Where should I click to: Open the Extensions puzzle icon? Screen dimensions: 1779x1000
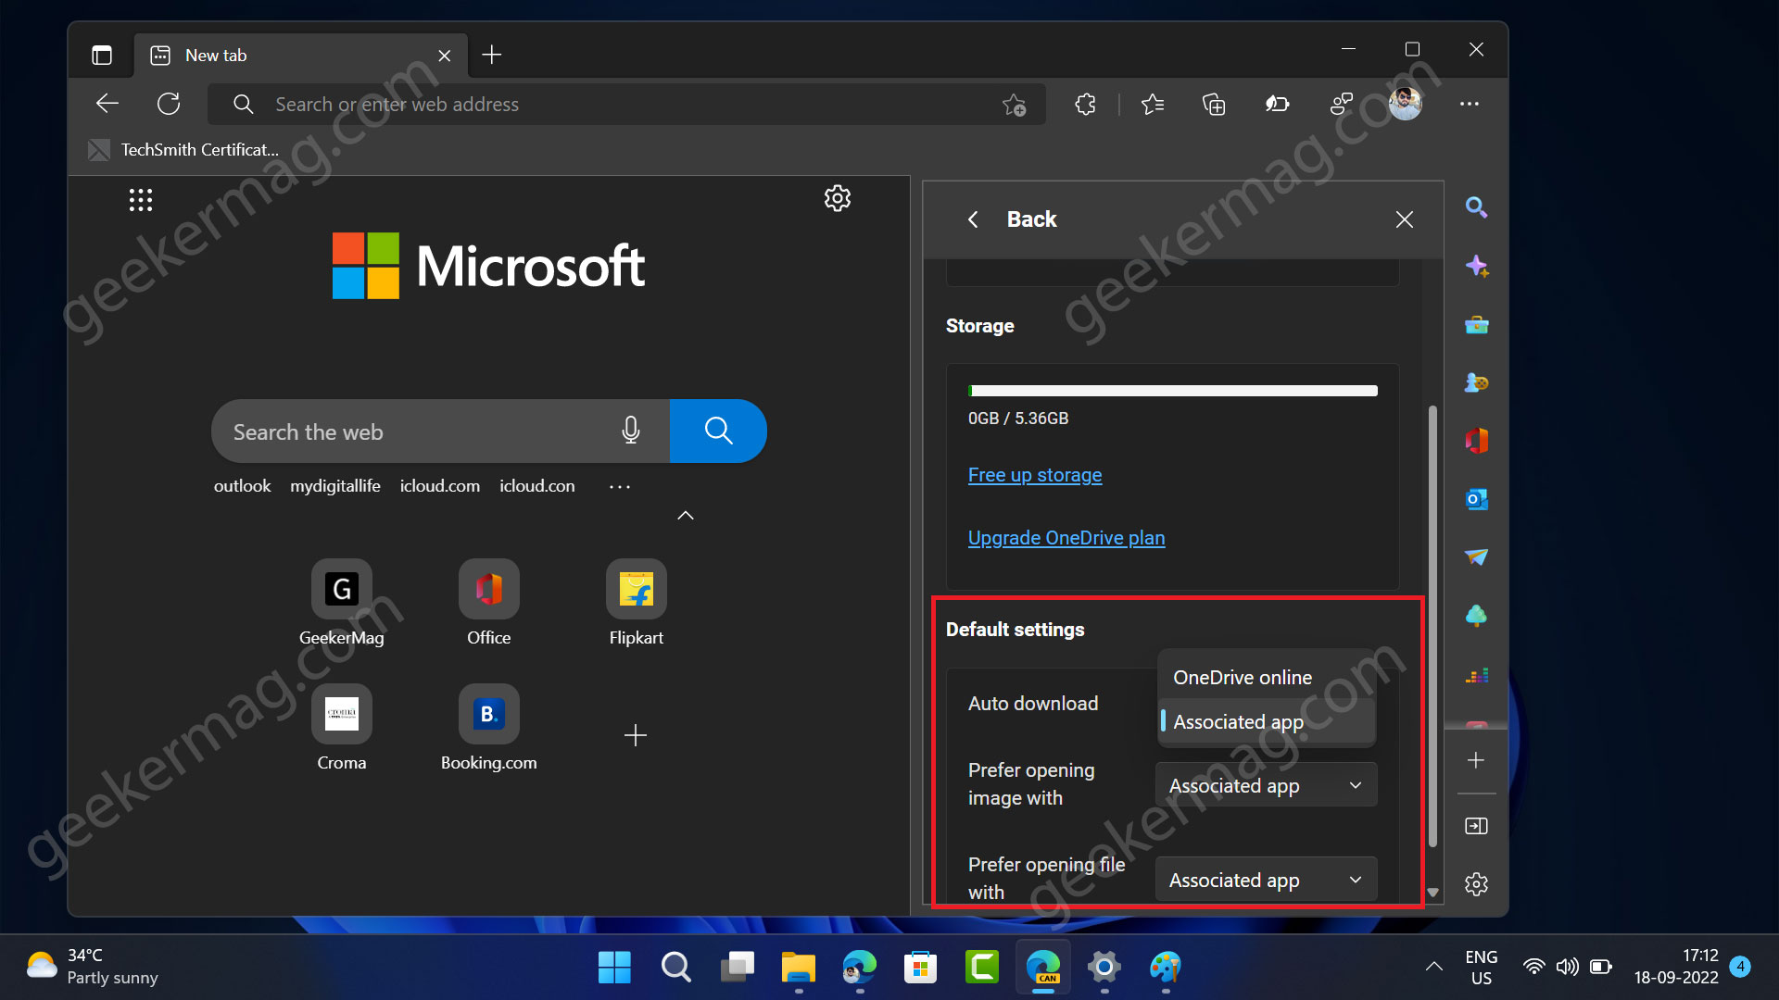tap(1085, 104)
